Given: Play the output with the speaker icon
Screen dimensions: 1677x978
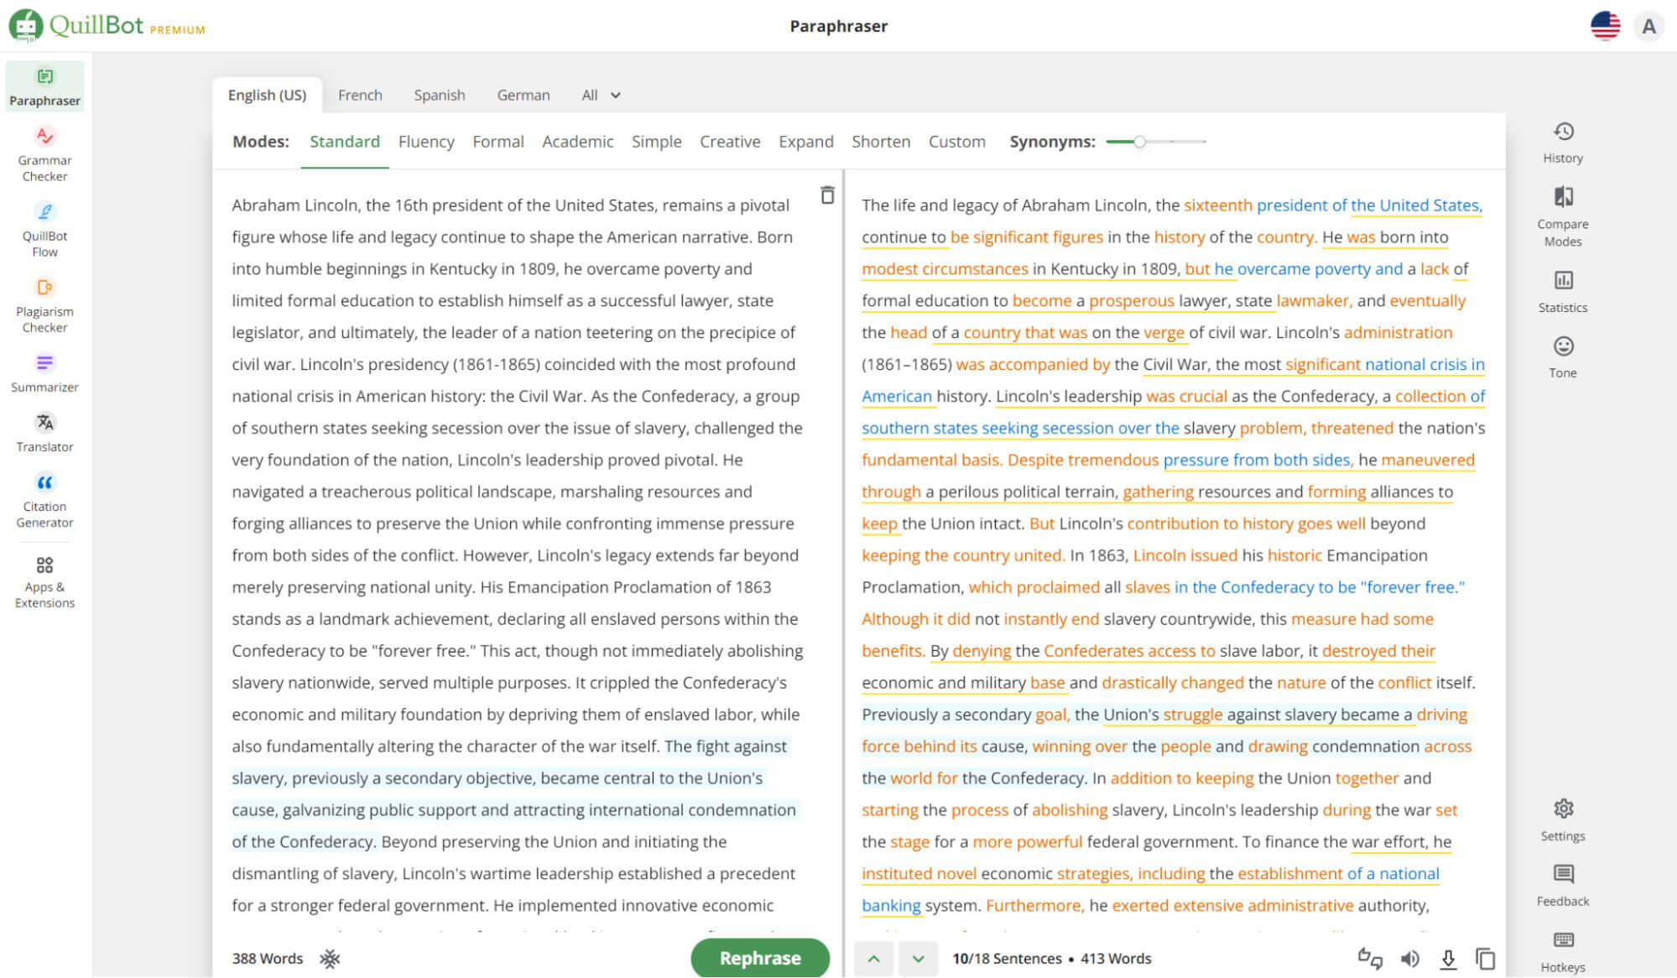Looking at the screenshot, I should 1410,958.
